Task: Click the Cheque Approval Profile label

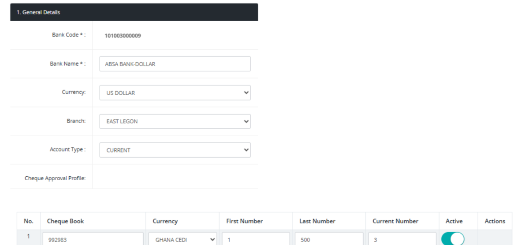Action: [55, 178]
